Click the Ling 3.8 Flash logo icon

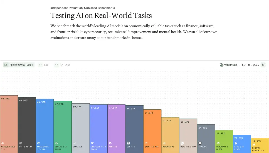pos(236,143)
